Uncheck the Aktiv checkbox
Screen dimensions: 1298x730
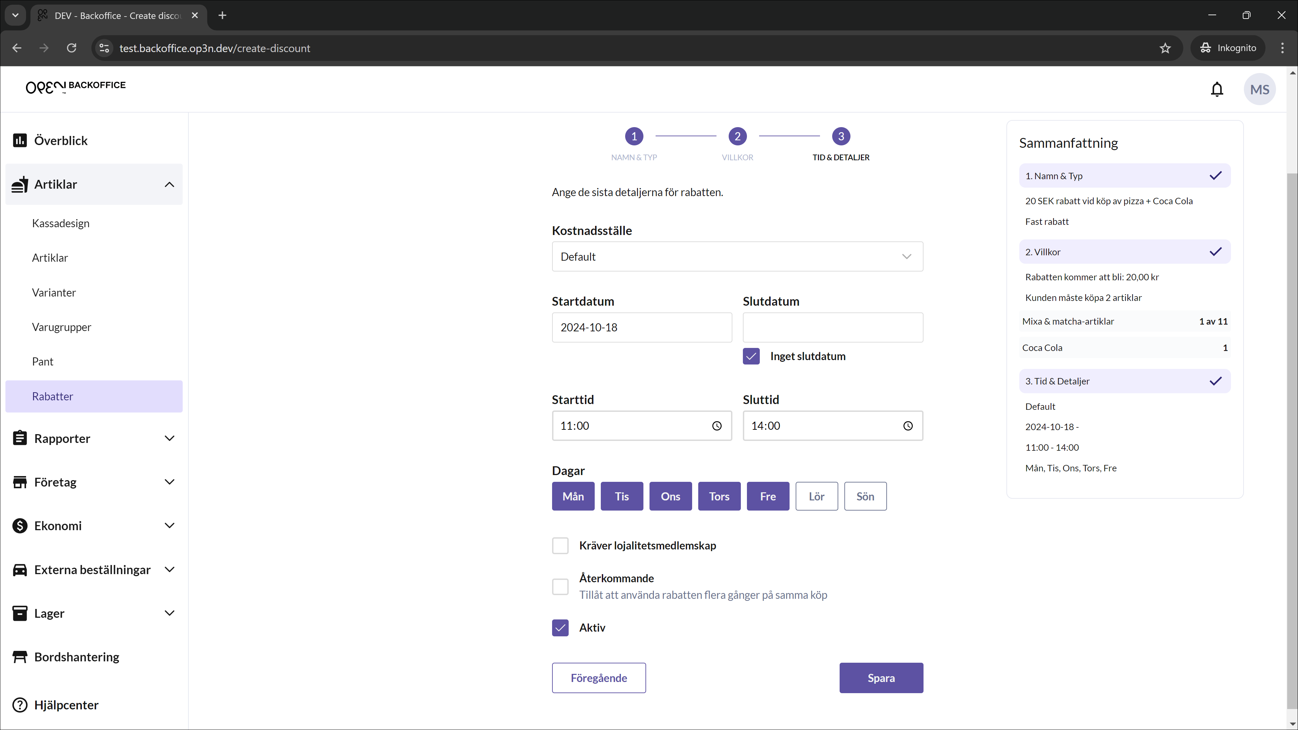[560, 628]
